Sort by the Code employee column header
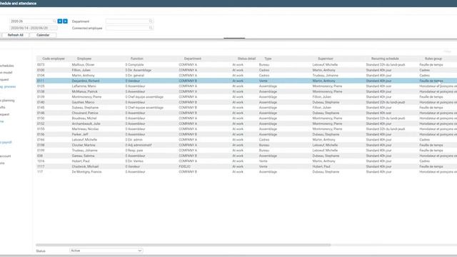Image resolution: width=457 pixels, height=257 pixels. tap(54, 59)
